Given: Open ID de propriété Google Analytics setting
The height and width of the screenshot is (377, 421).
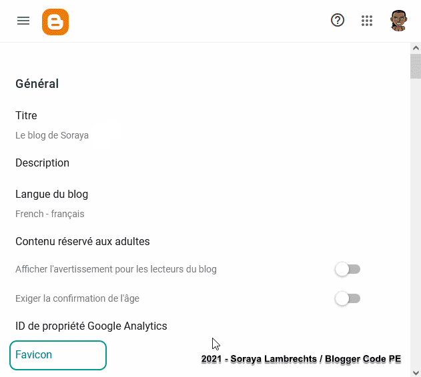Looking at the screenshot, I should (91, 326).
